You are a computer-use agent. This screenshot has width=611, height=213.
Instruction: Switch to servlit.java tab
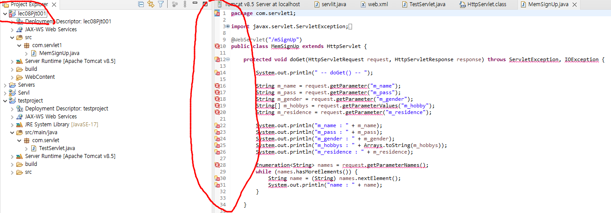click(331, 4)
